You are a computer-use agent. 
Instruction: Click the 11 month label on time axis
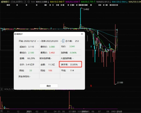point(8,111)
